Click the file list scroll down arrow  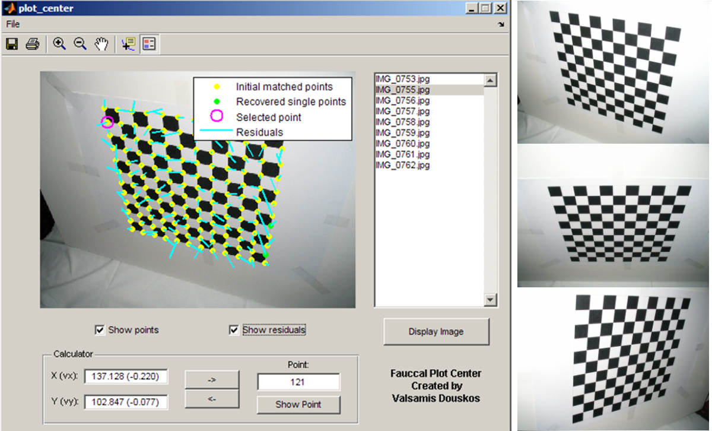490,300
